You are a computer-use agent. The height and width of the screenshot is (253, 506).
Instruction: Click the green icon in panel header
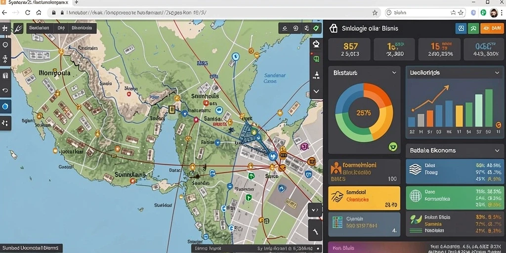pyautogui.click(x=473, y=28)
